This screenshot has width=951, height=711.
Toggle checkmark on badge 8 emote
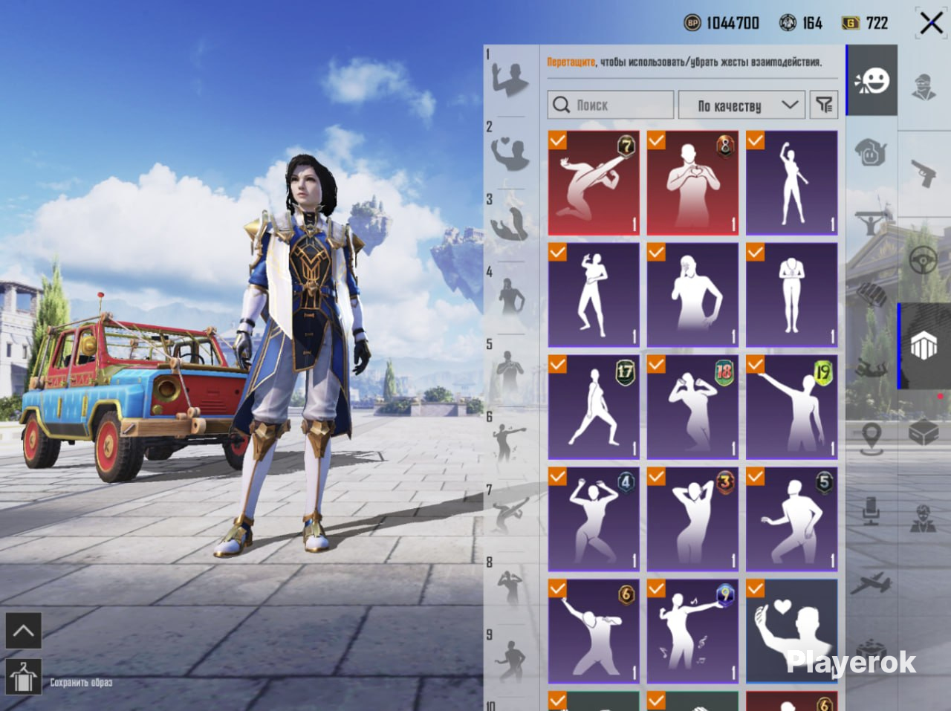point(656,140)
